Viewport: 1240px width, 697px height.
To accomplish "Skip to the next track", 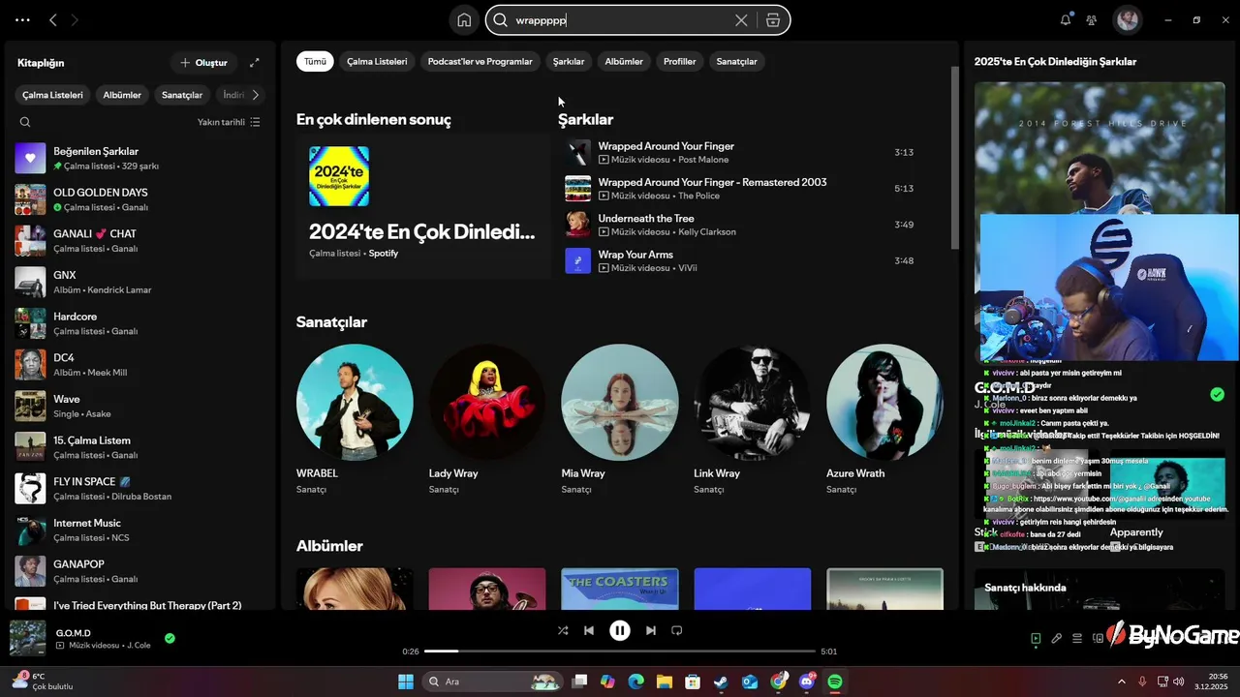I will [651, 630].
